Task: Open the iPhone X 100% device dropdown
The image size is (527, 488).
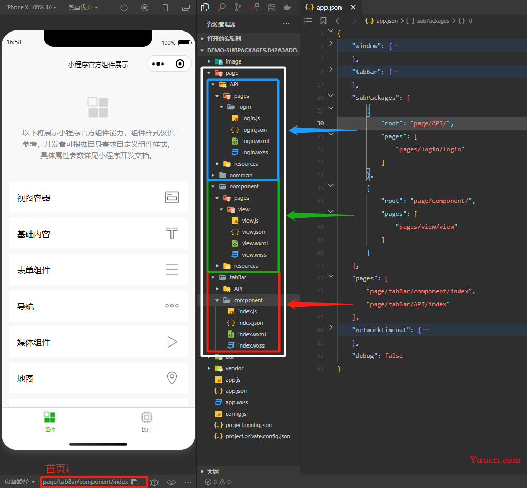Action: click(x=31, y=7)
